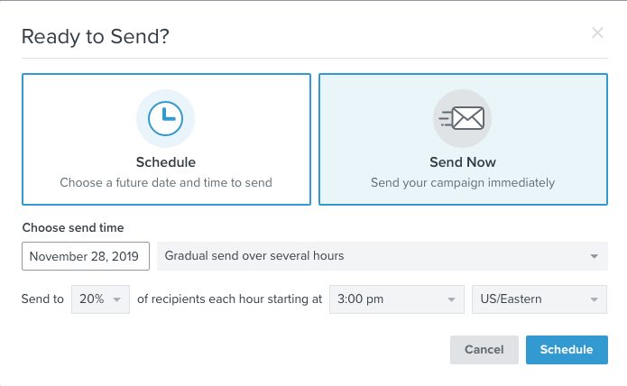Click the "Choose send time" label
The height and width of the screenshot is (386, 627).
click(73, 228)
